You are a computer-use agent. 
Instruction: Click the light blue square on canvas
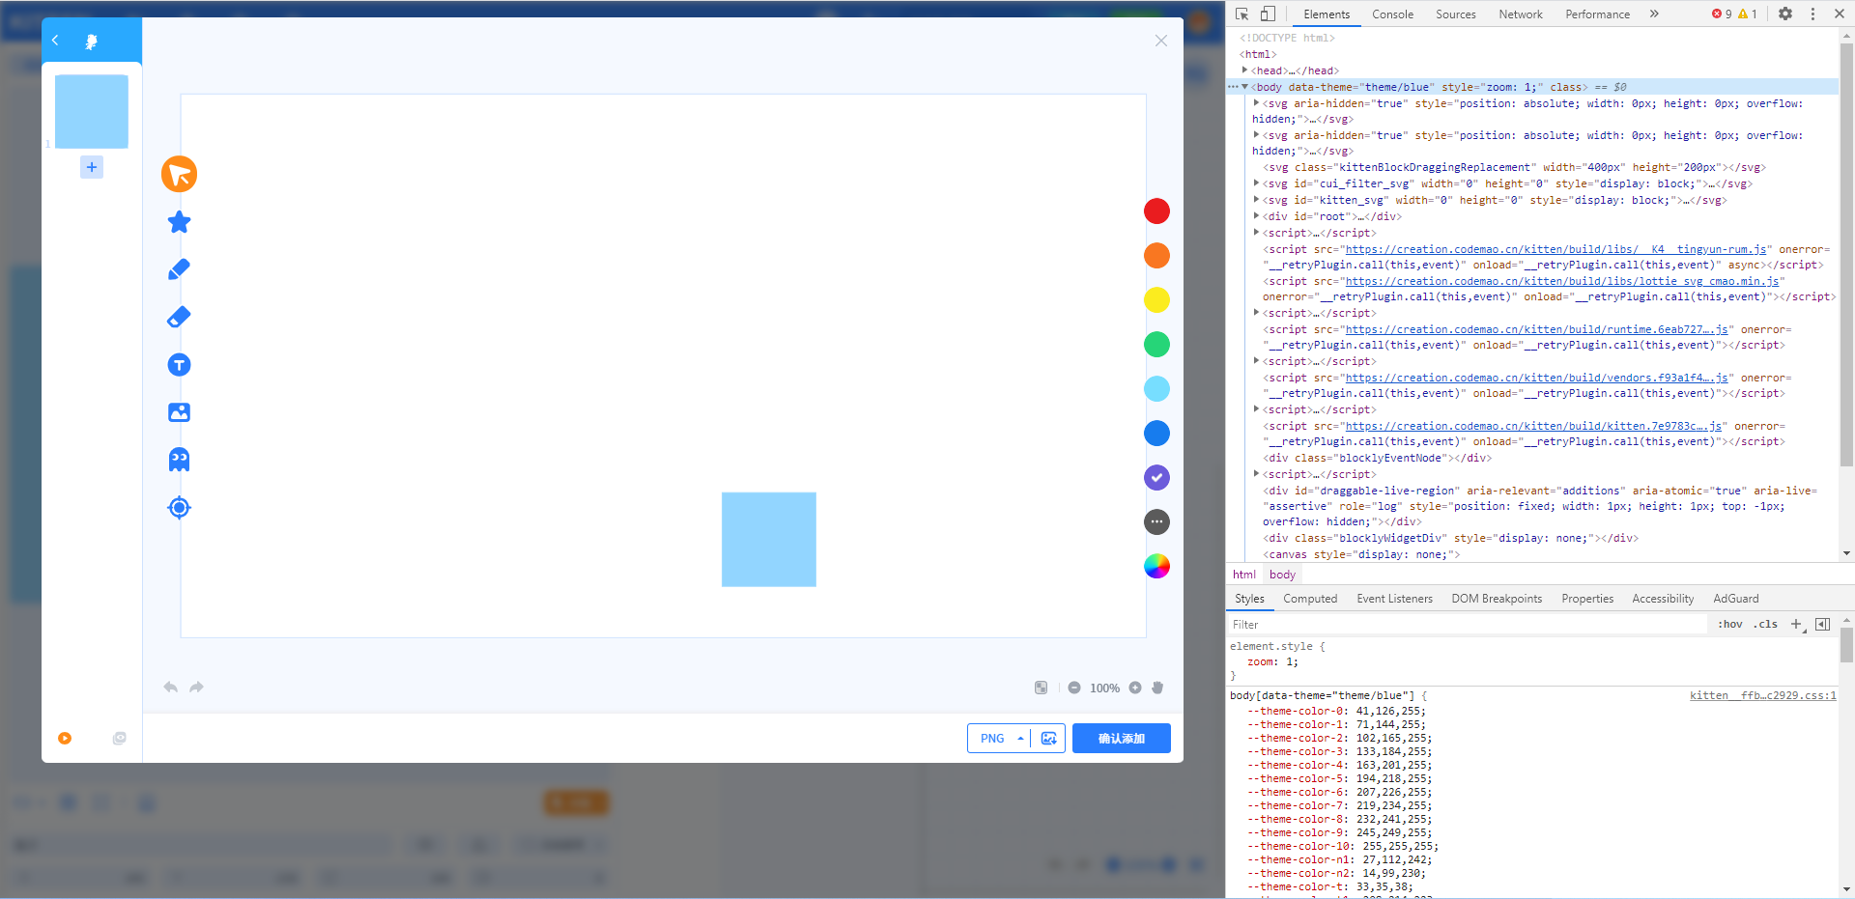pos(769,540)
